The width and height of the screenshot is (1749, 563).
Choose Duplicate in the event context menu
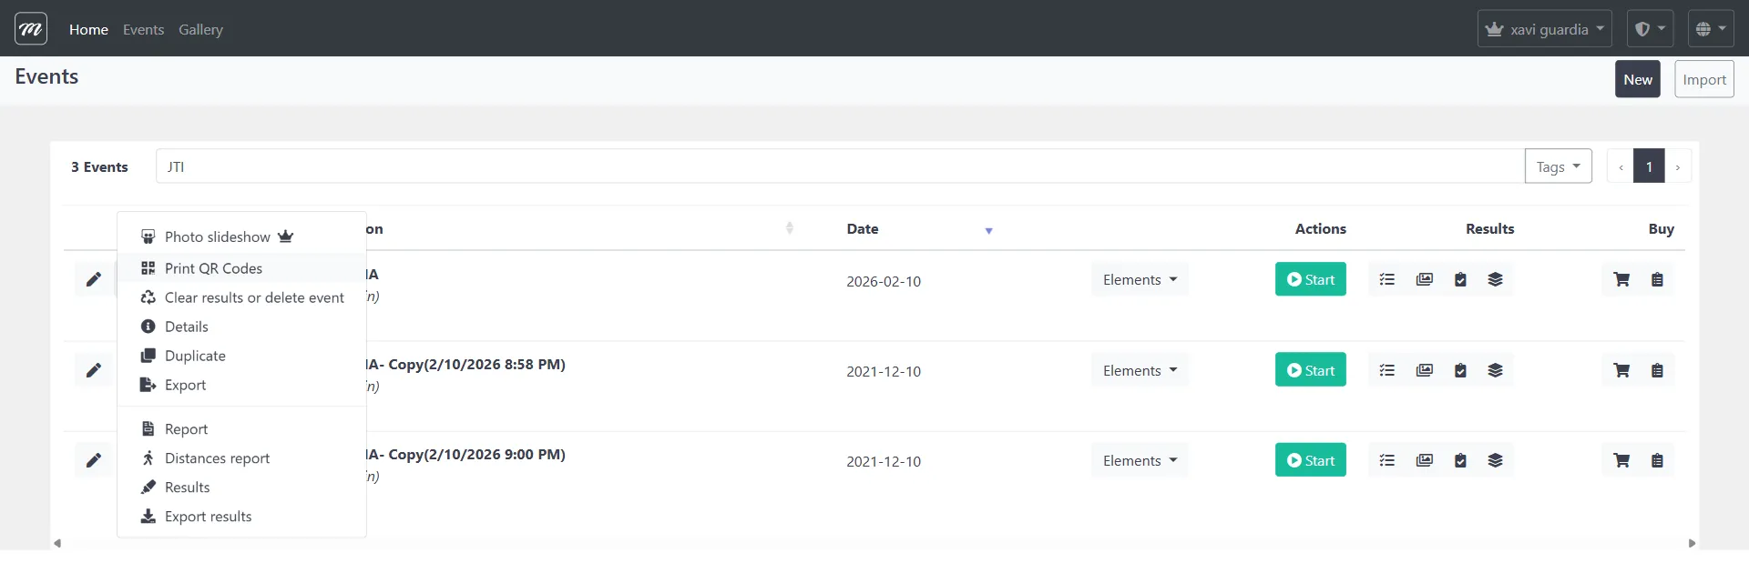(x=195, y=356)
